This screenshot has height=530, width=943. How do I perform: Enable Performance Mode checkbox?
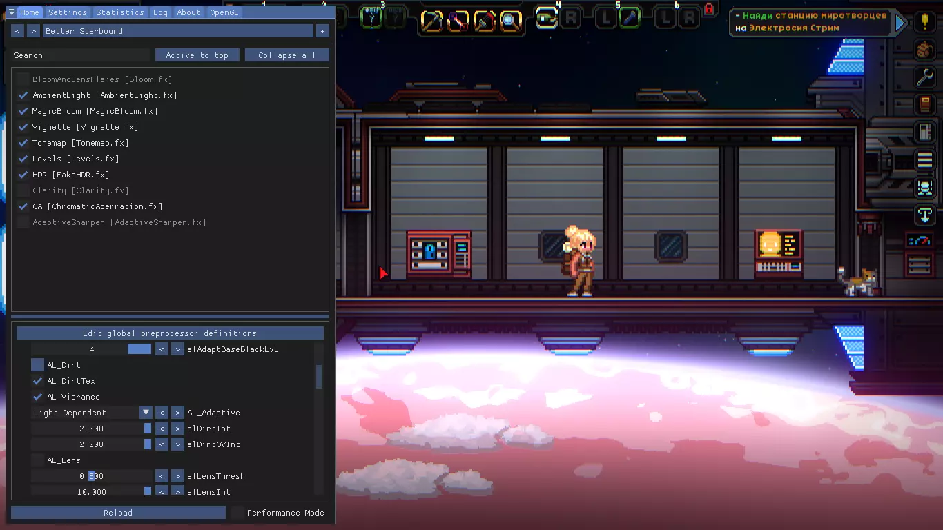[x=237, y=513]
